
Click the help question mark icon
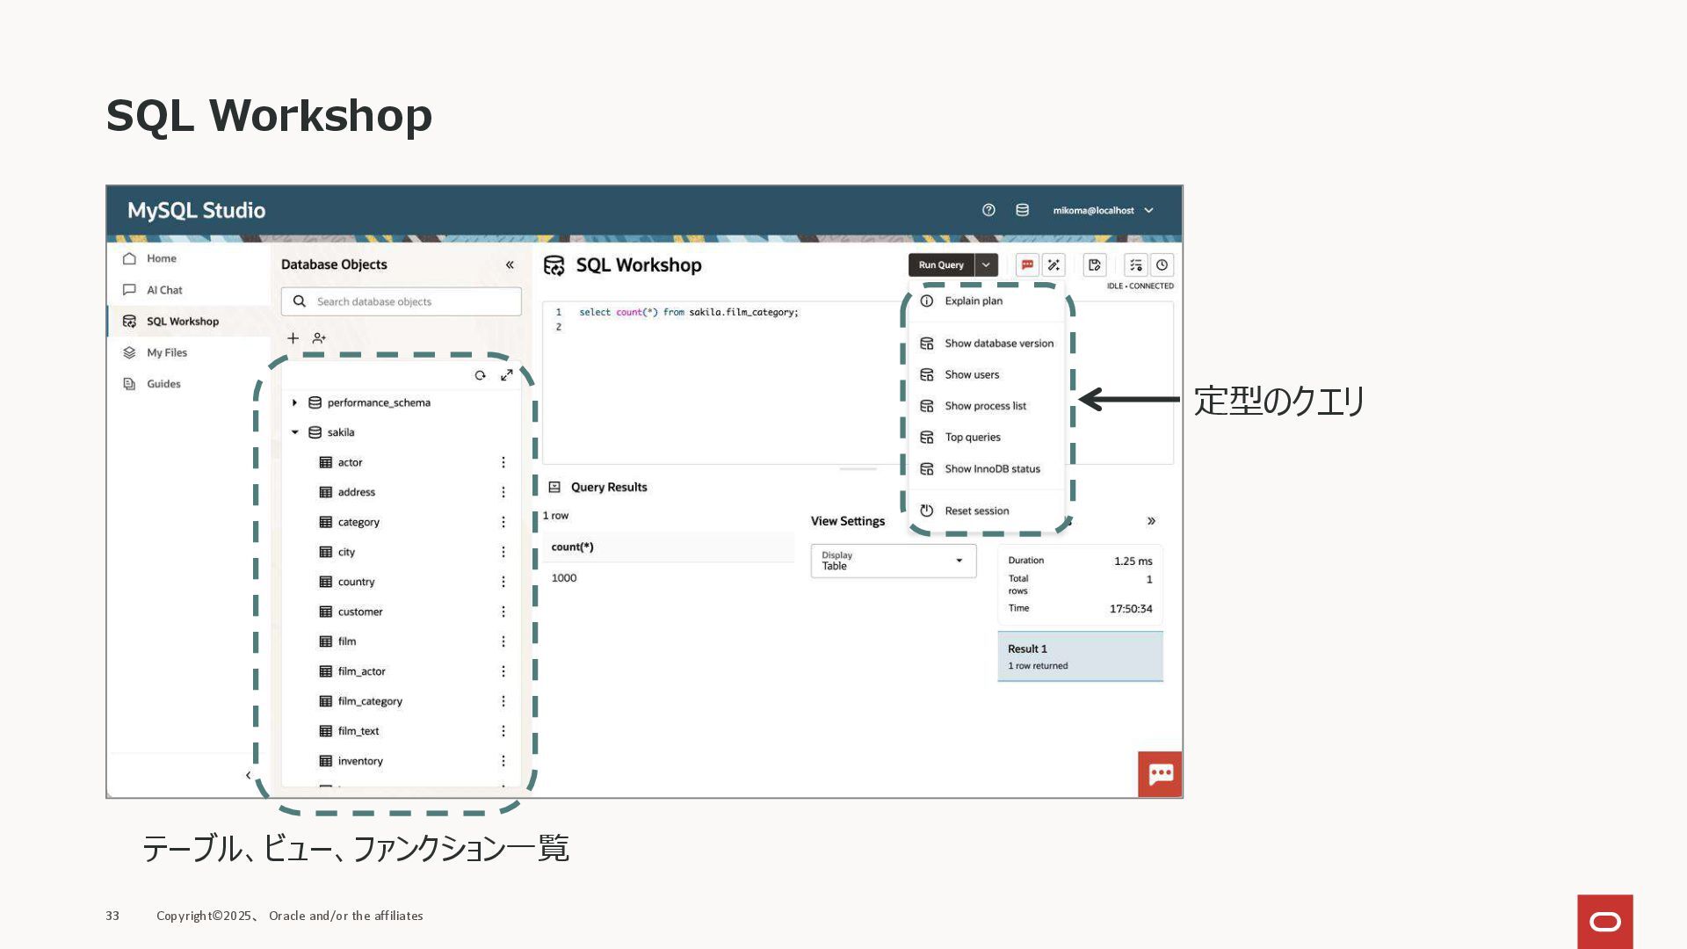(x=988, y=210)
